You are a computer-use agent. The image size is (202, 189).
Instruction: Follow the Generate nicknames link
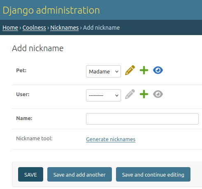point(111,139)
